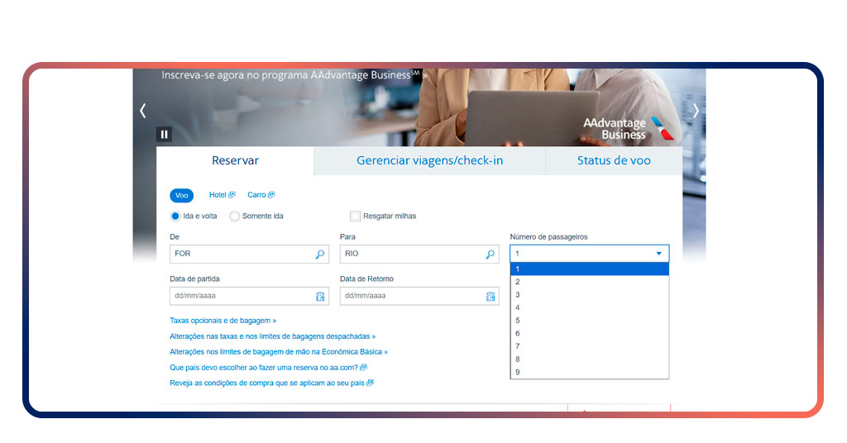Click the AAdvantage Business logo
847x443 pixels.
629,128
